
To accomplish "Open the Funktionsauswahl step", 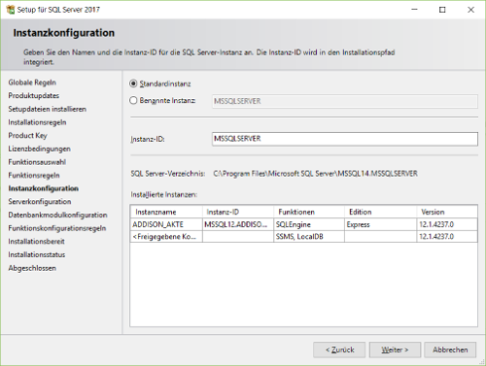I will tap(37, 162).
